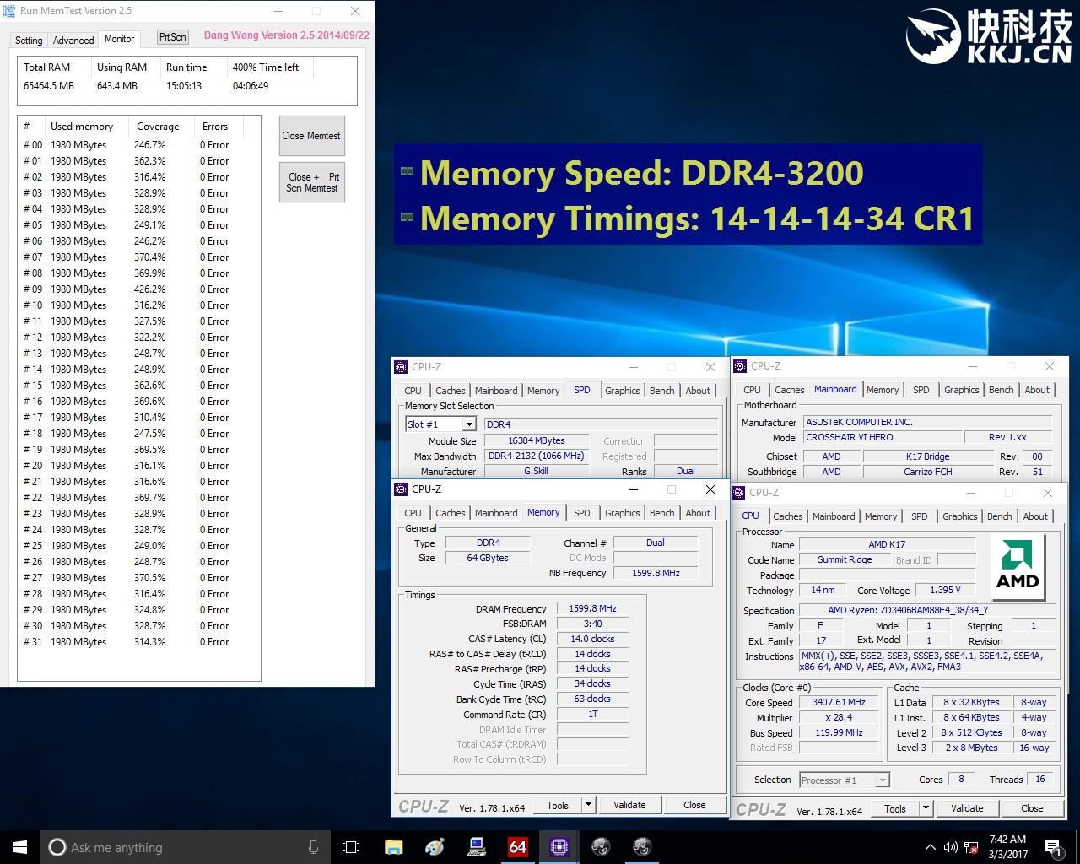
Task: Expand the Processor #1 selection dropdown
Action: [883, 780]
